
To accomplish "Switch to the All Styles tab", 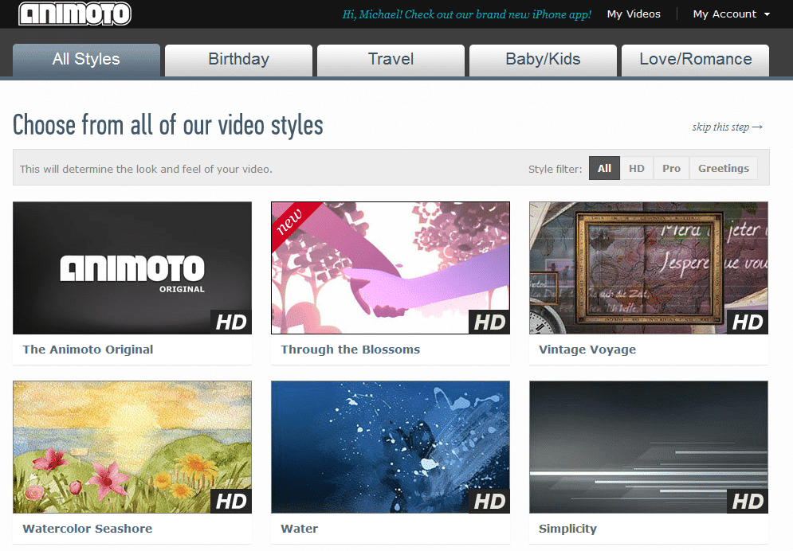I will [x=87, y=60].
